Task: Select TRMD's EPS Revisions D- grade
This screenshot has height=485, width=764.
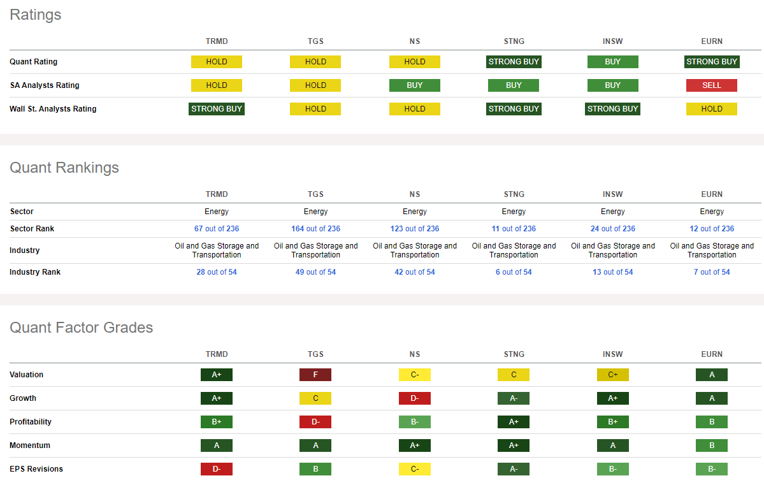Action: coord(217,469)
